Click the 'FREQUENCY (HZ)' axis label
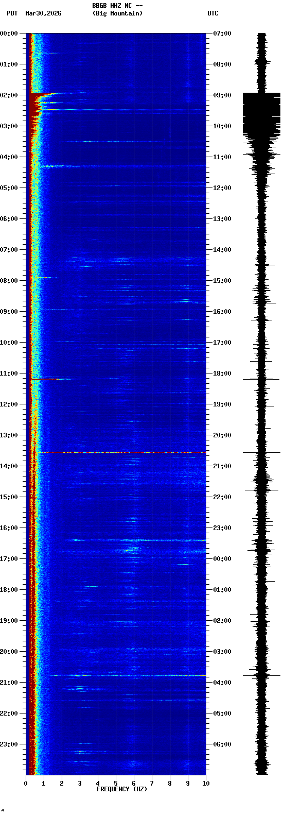Image resolution: width=284 pixels, height=816 pixels. click(x=122, y=789)
